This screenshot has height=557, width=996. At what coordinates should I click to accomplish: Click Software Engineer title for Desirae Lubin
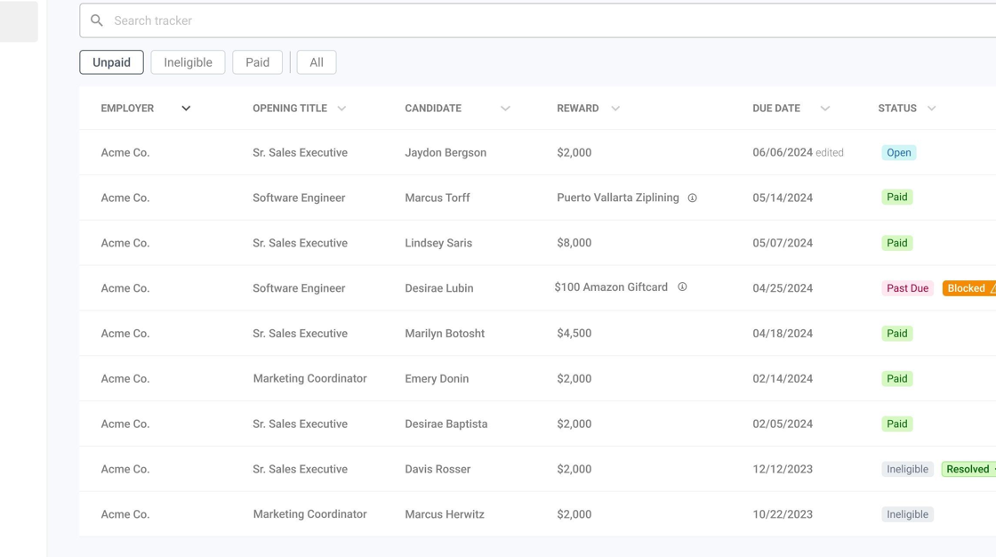pos(299,288)
